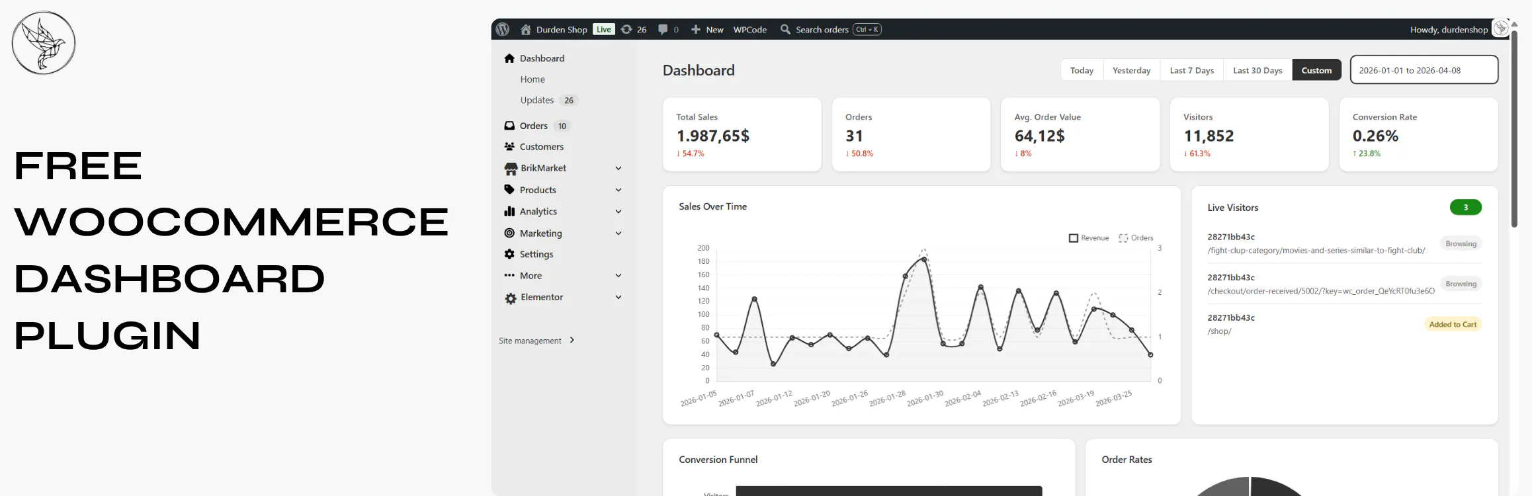Click the Browsing badge beside the fight-club-category path
This screenshot has width=1532, height=496.
pos(1461,243)
